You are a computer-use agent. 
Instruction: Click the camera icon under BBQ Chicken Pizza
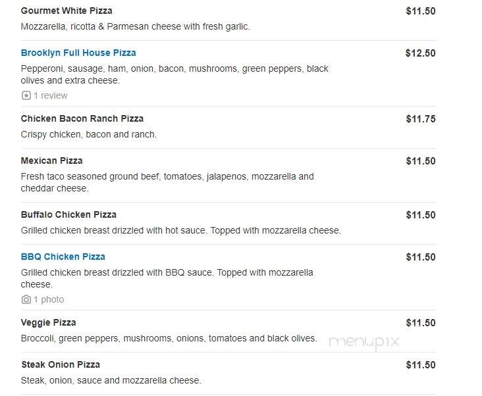coord(26,299)
